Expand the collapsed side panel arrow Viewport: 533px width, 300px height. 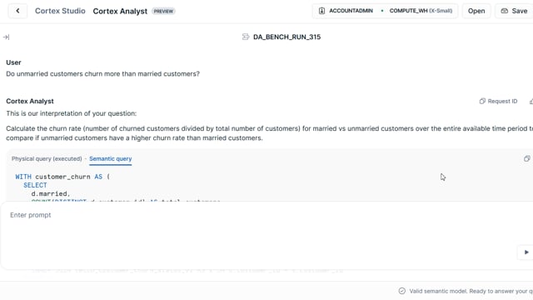point(6,37)
